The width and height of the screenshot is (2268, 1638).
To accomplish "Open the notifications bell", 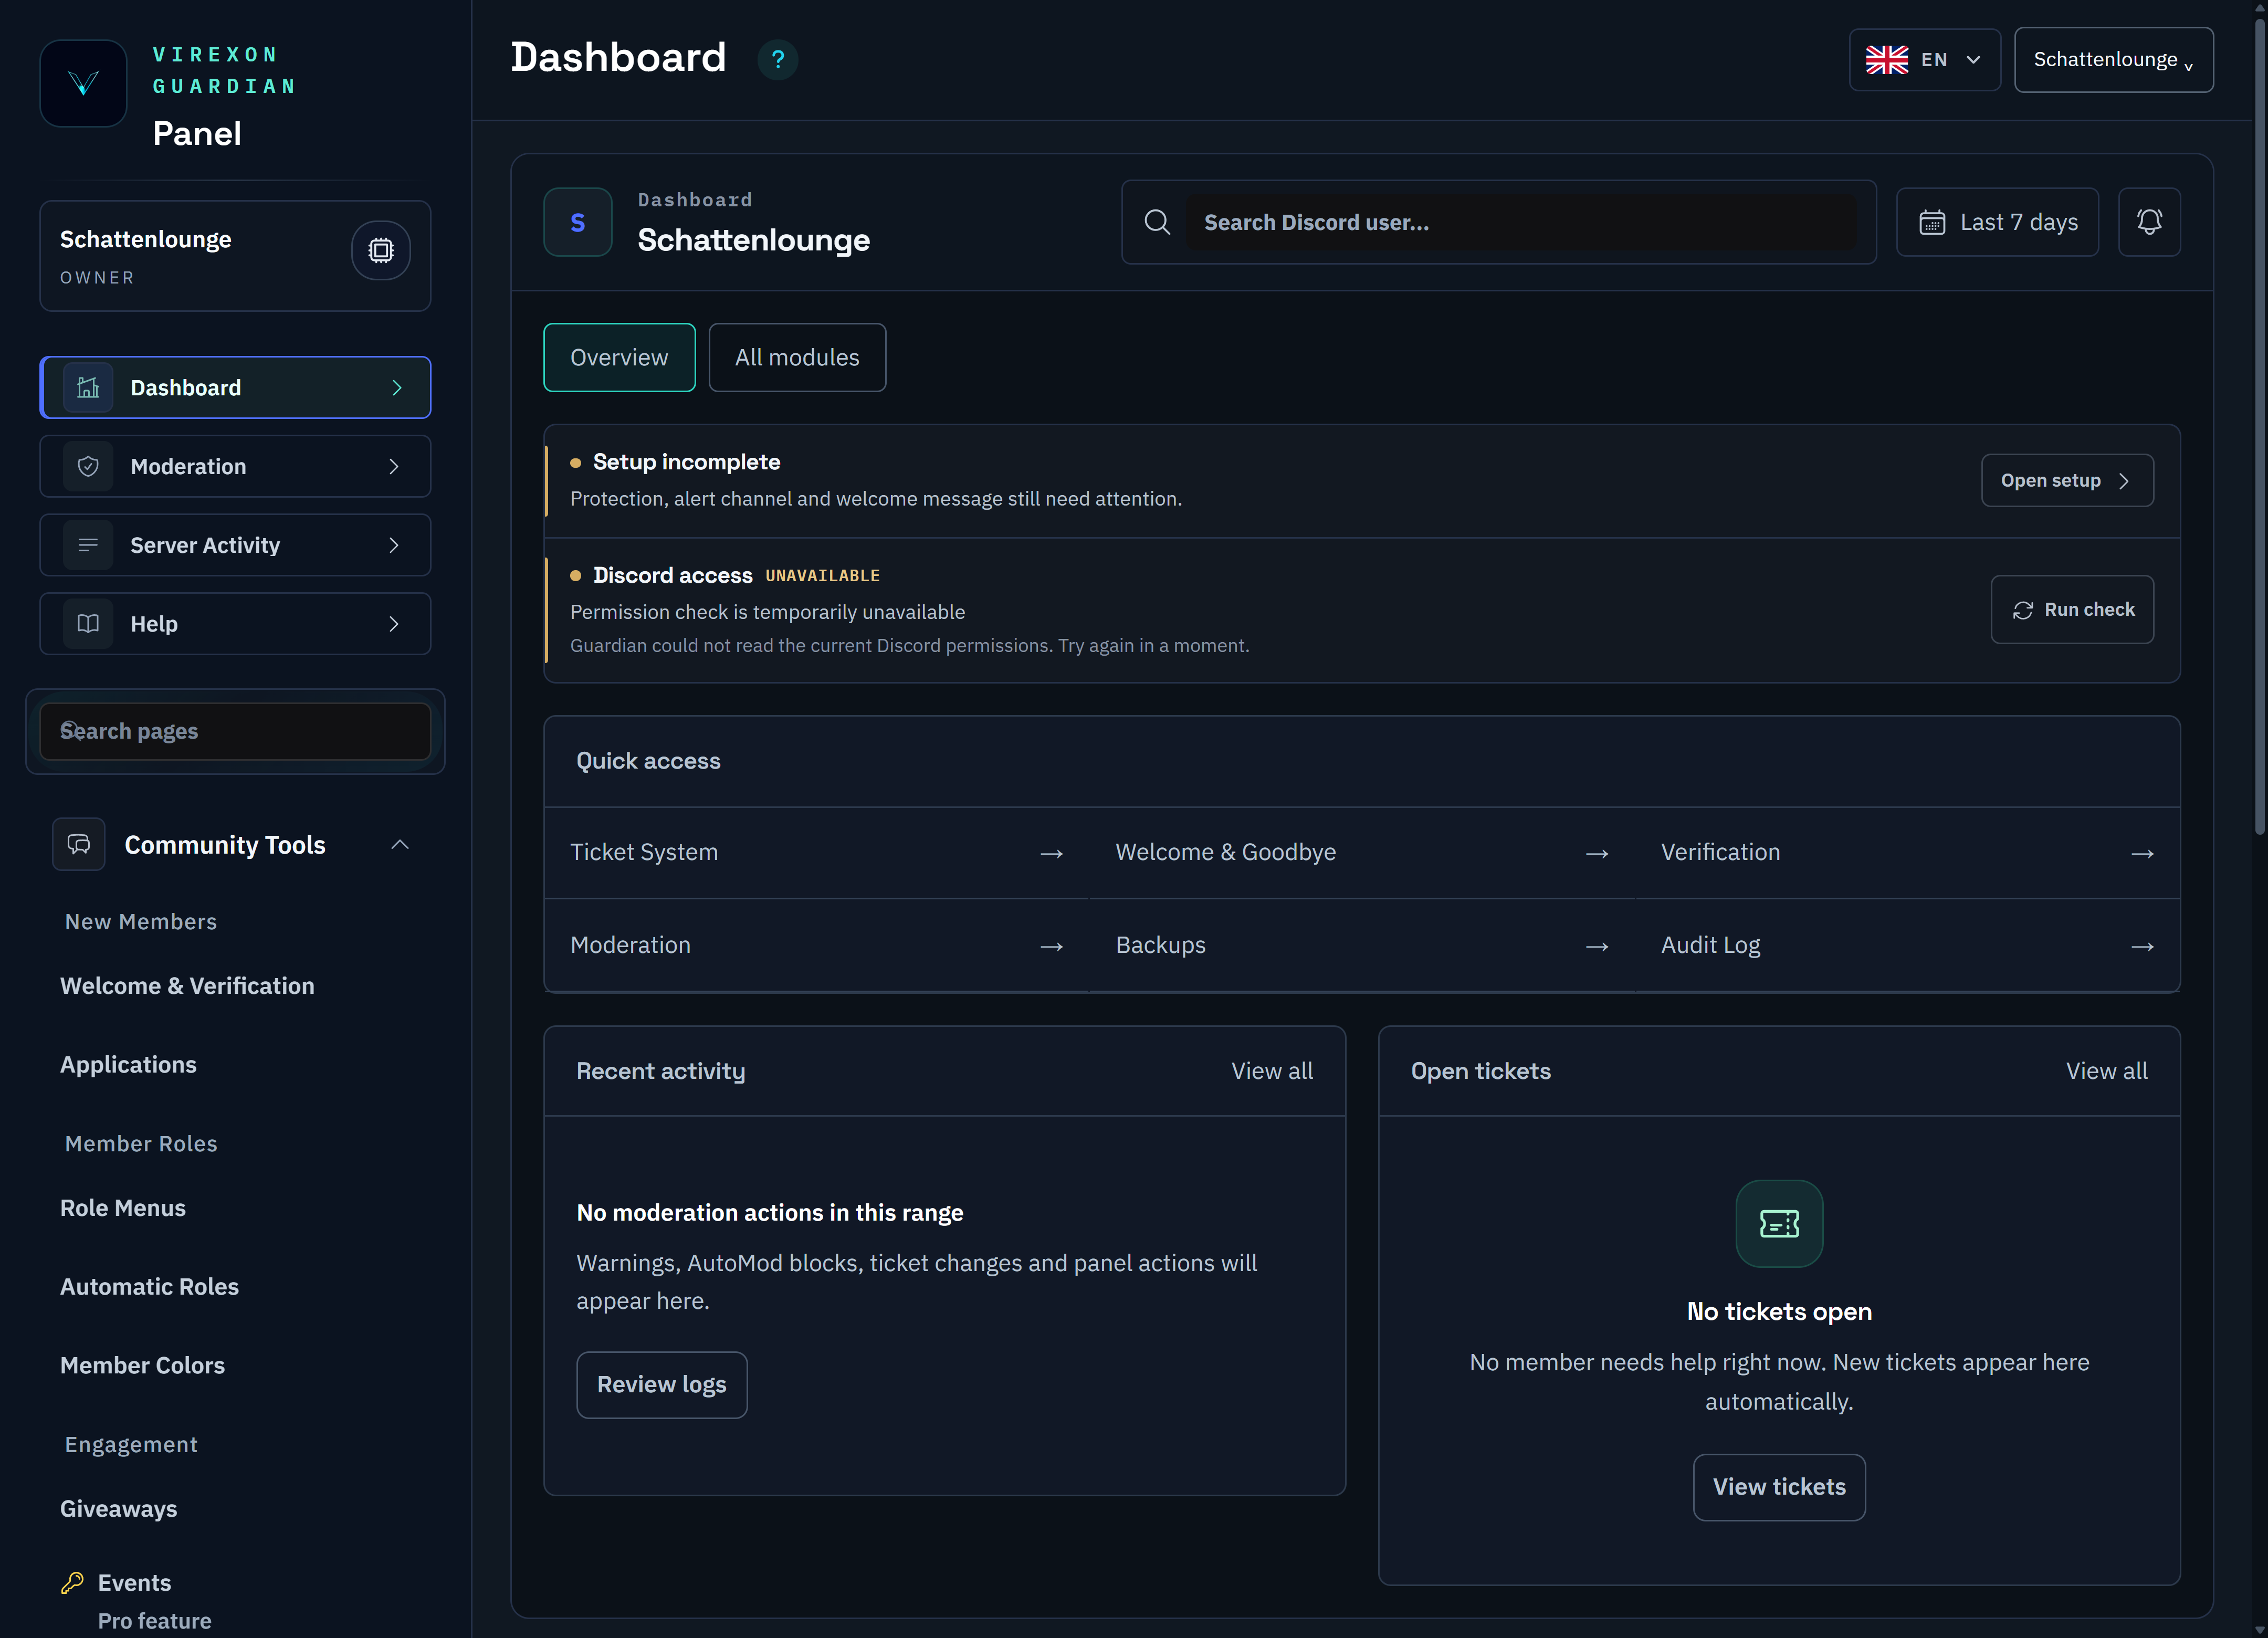I will [2149, 222].
